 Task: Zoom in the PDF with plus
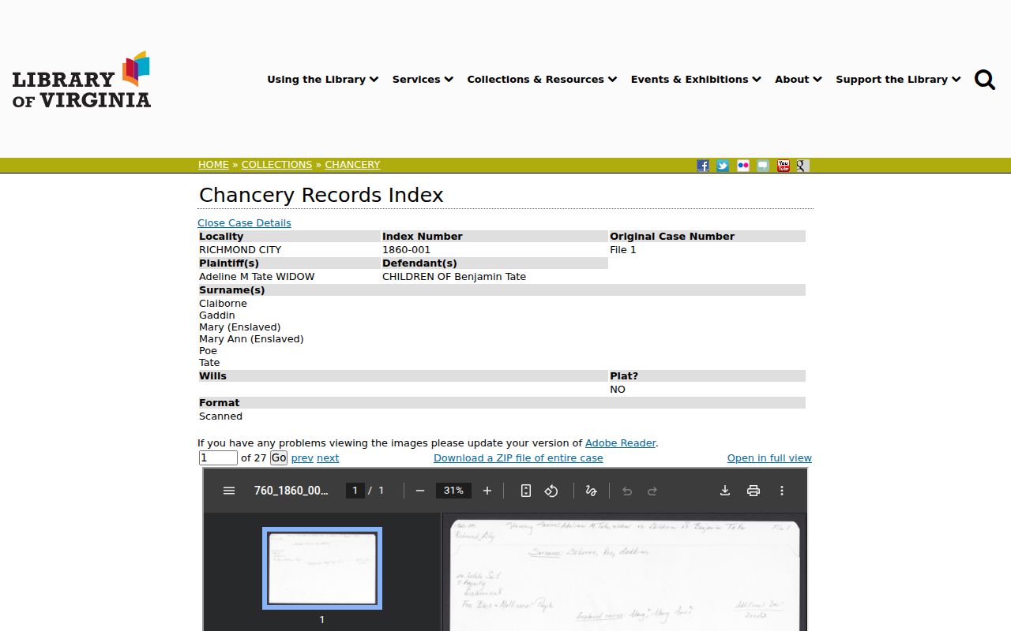[x=487, y=491]
